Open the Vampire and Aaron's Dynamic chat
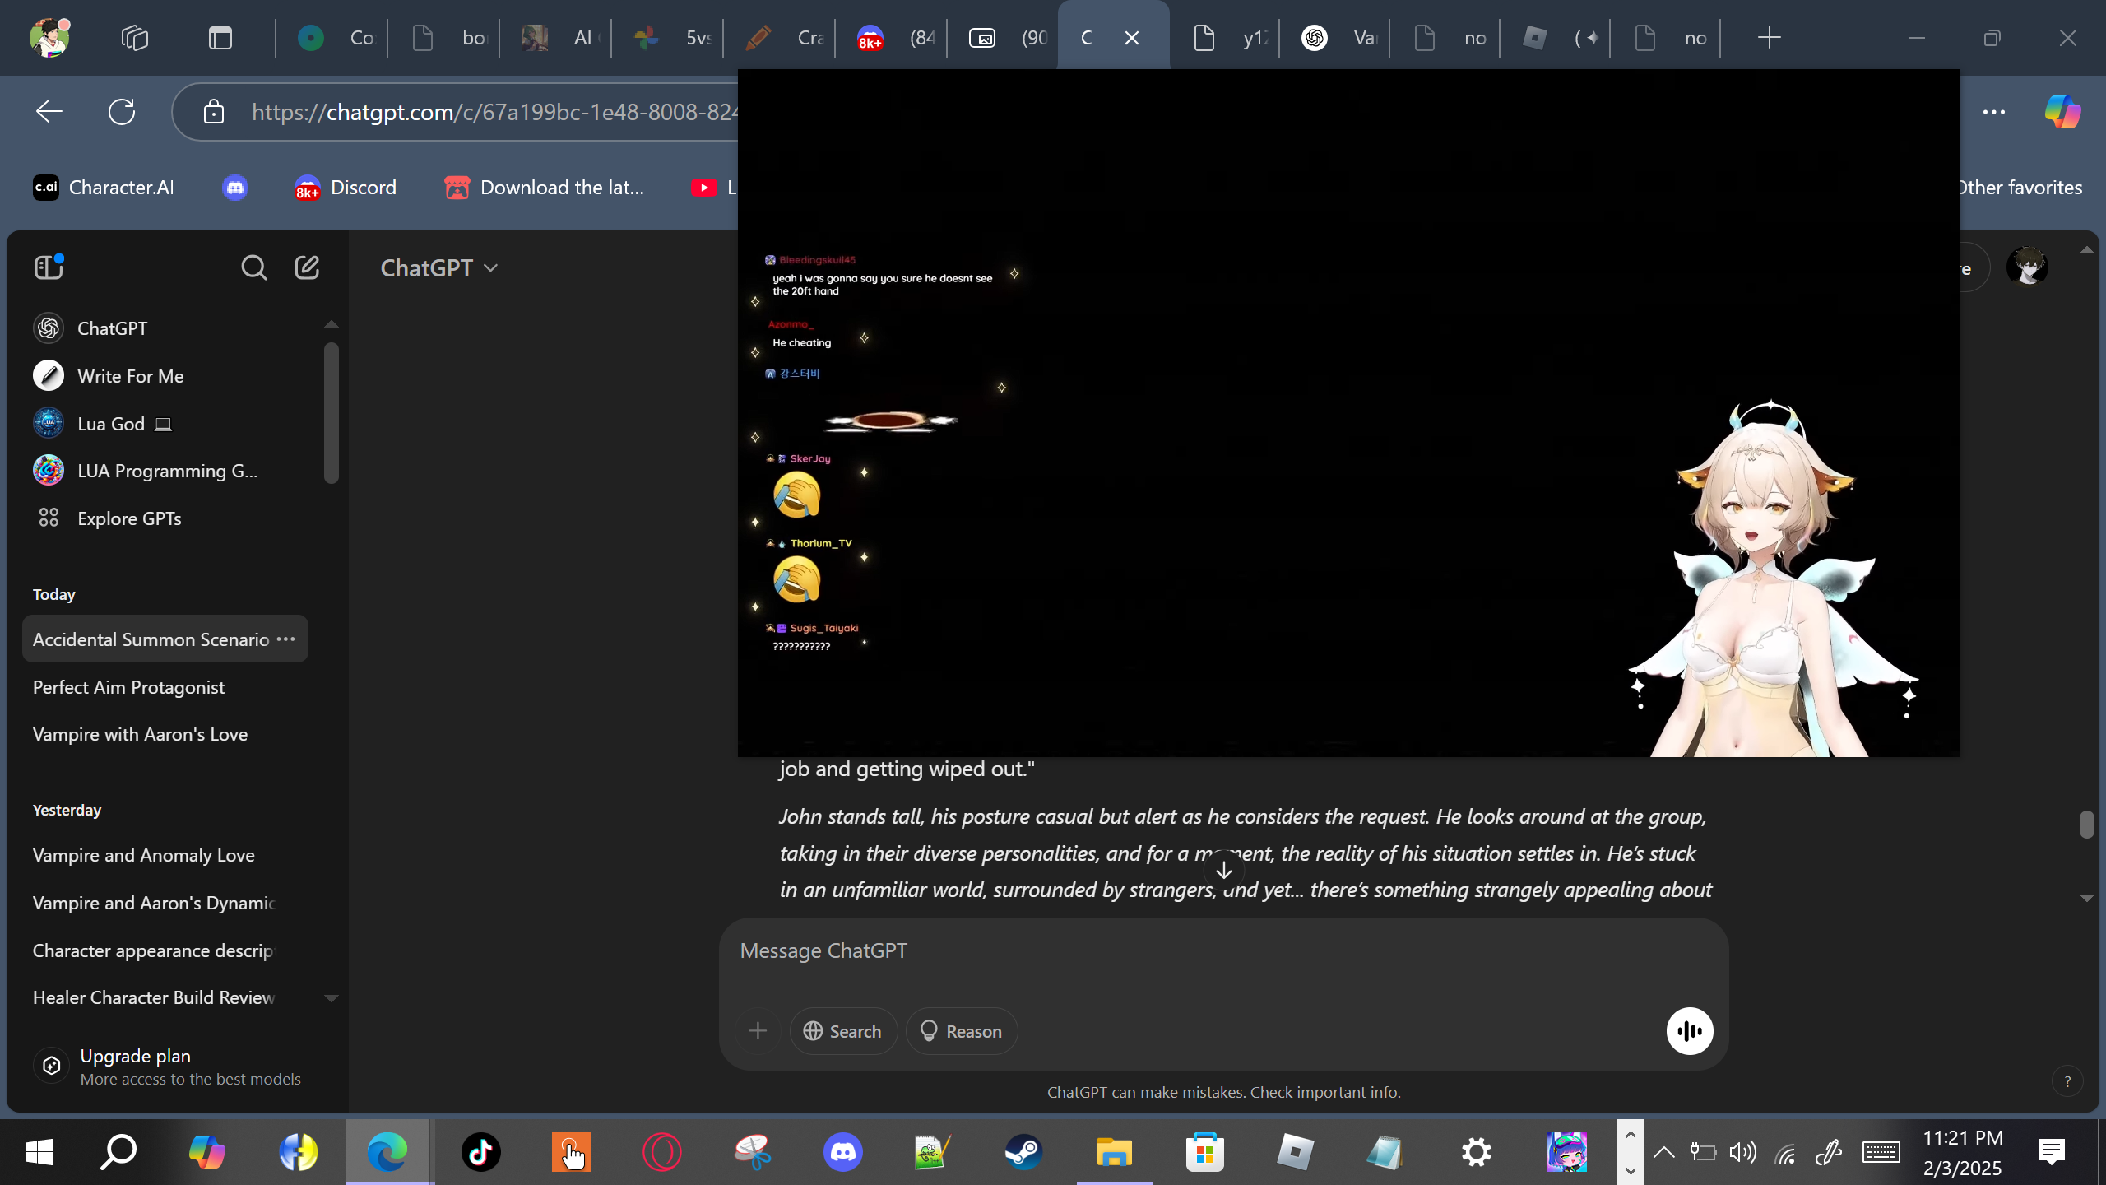The image size is (2106, 1185). [165, 903]
